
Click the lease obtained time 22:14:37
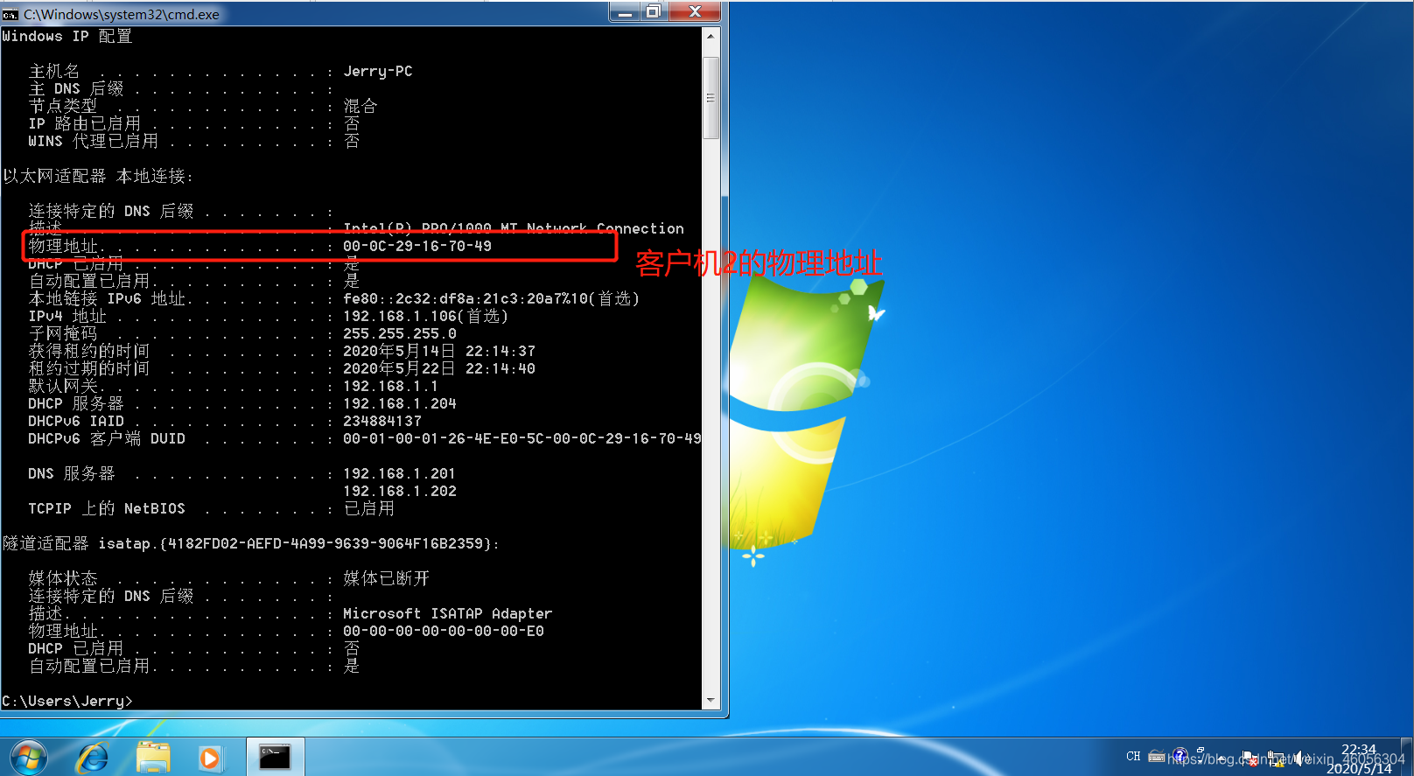tap(439, 351)
